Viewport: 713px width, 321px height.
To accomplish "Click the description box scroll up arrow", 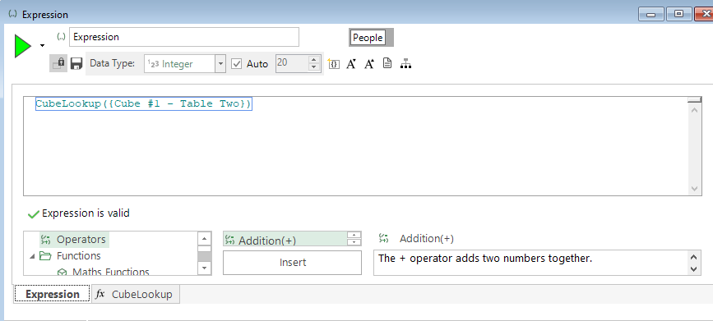I will click(x=693, y=257).
